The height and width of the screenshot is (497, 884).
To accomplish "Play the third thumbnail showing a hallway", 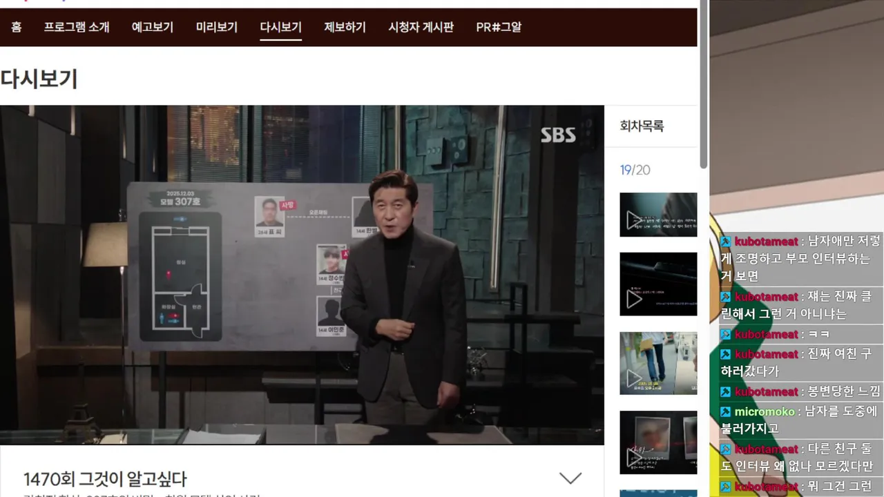I will 658,364.
